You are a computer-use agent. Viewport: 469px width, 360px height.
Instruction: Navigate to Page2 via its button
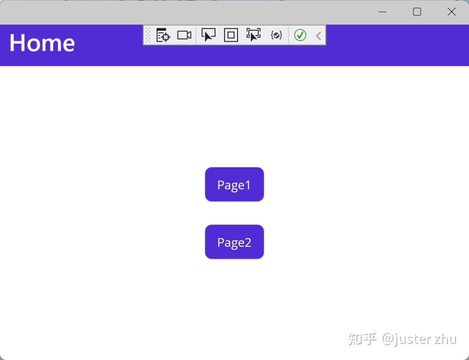tap(234, 242)
